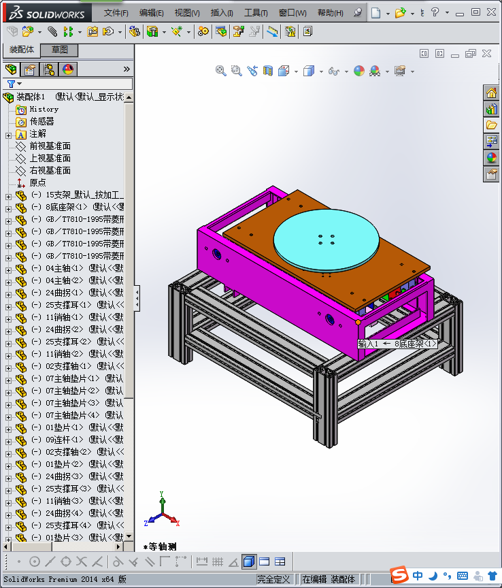
Task: Click the Hide/Show Items glasses icon
Action: pyautogui.click(x=334, y=71)
